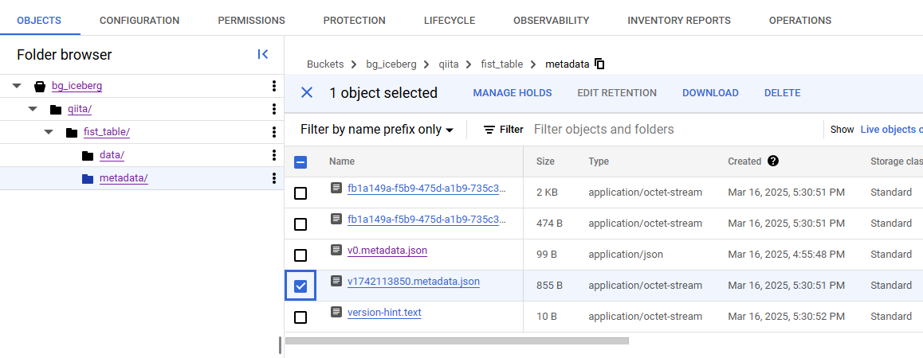Copy the metadata path to clipboard
This screenshot has width=923, height=358.
[x=600, y=64]
